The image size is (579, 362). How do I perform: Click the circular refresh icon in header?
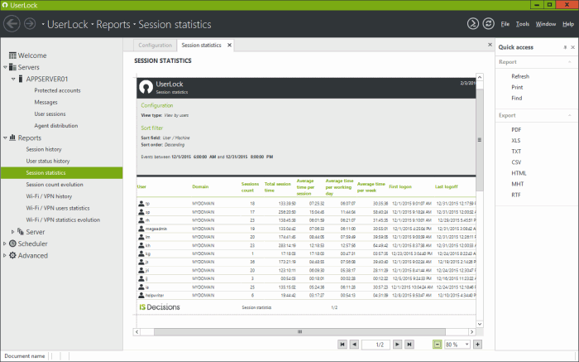pyautogui.click(x=489, y=24)
